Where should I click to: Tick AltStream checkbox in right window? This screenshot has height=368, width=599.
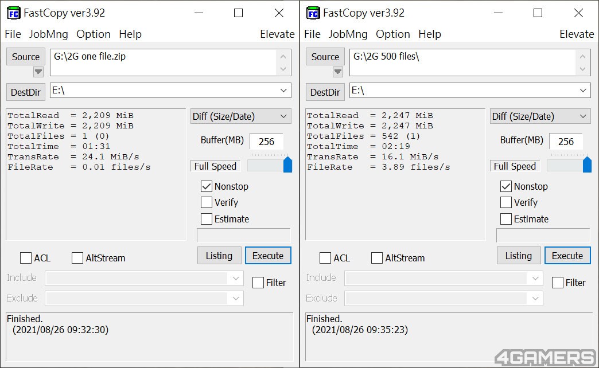click(376, 258)
